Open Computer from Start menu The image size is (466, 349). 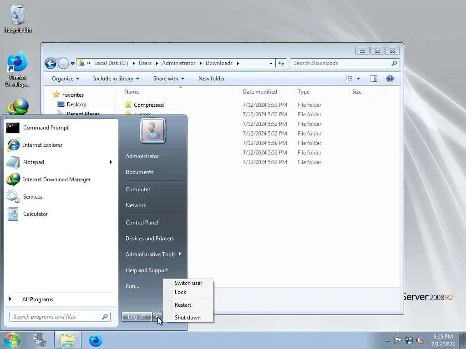coord(138,189)
